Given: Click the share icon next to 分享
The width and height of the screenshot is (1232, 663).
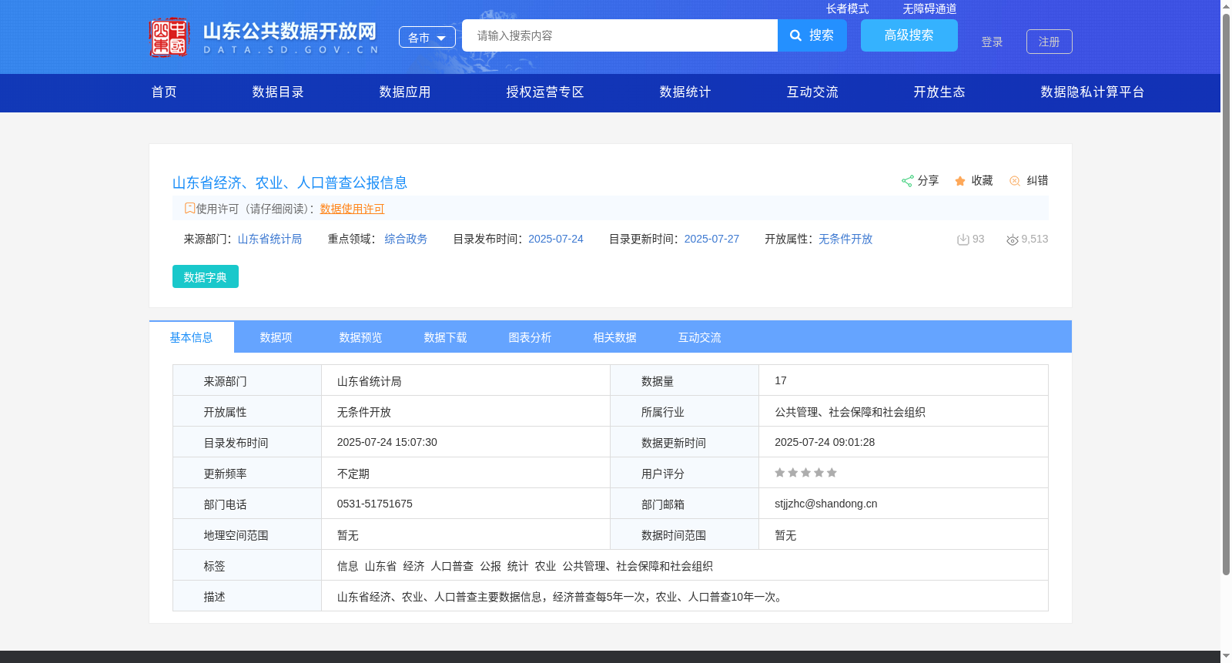Looking at the screenshot, I should [907, 181].
